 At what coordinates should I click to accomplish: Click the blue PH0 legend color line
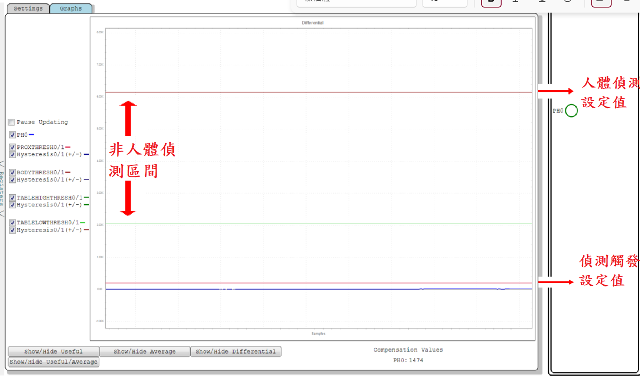pyautogui.click(x=32, y=135)
